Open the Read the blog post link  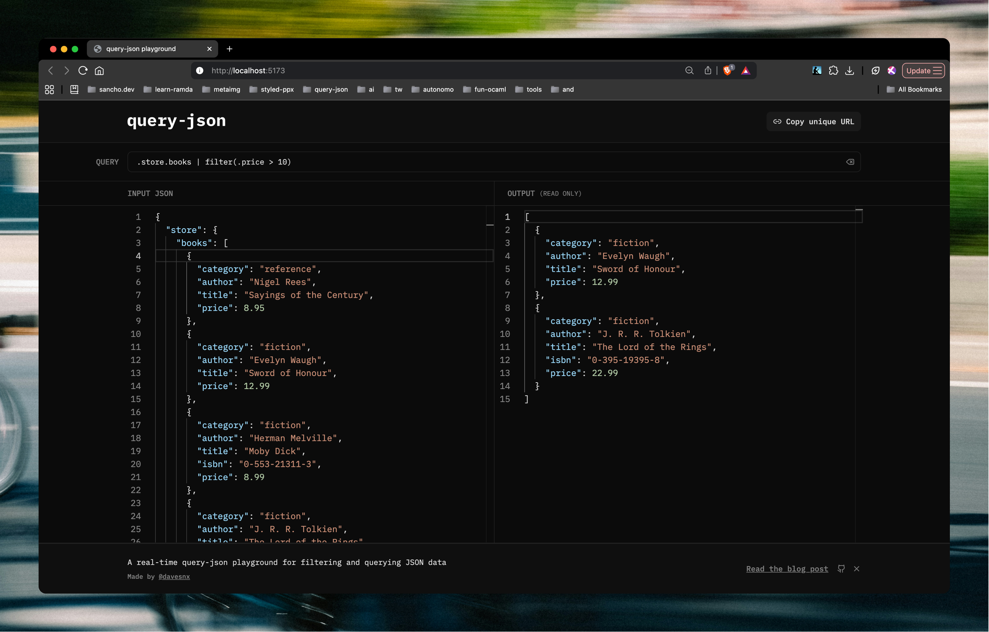pos(787,569)
